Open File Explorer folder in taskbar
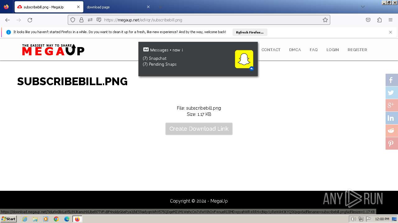The height and width of the screenshot is (223, 398). 35,219
